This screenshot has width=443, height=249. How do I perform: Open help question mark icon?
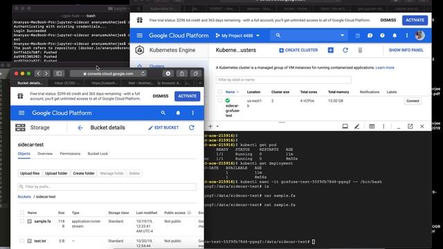coord(382,35)
